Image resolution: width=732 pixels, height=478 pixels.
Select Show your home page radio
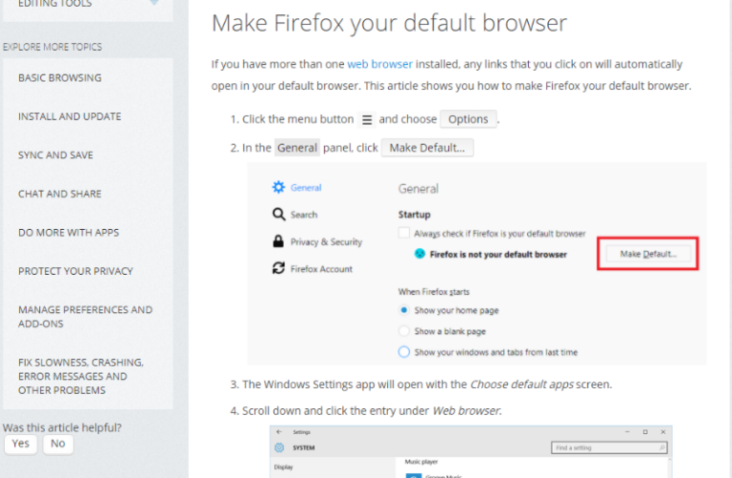(x=404, y=310)
